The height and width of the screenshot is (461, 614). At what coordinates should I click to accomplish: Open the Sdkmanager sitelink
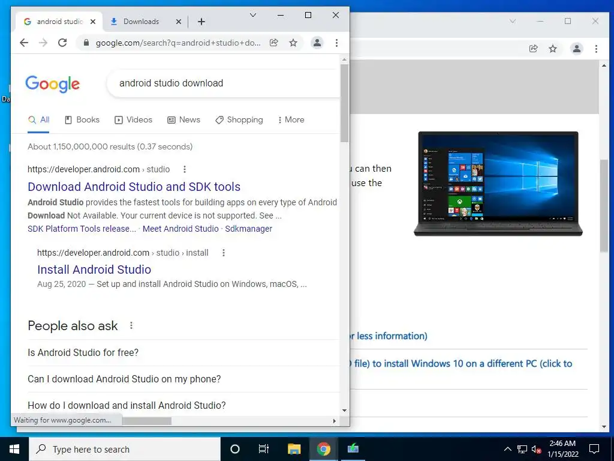click(x=248, y=229)
